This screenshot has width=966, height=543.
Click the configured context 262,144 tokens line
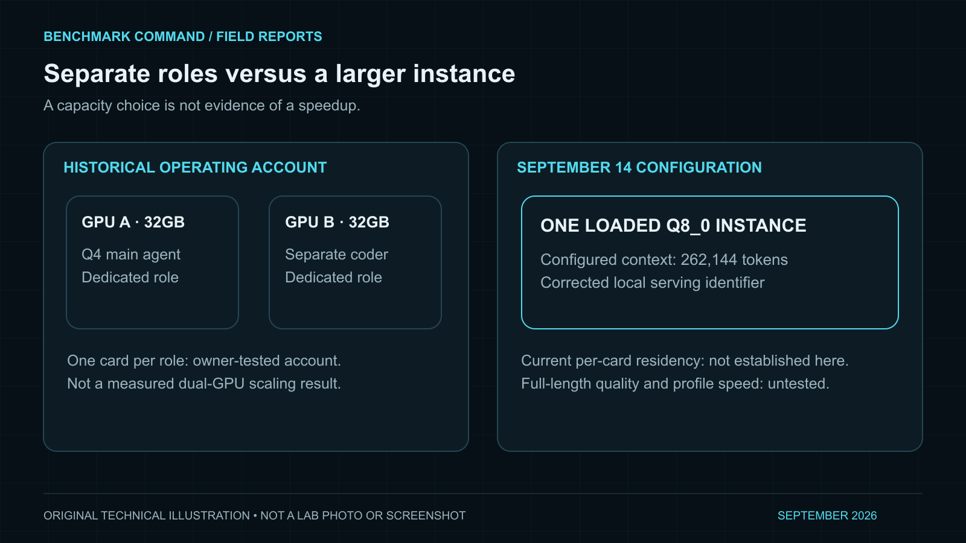pos(664,260)
